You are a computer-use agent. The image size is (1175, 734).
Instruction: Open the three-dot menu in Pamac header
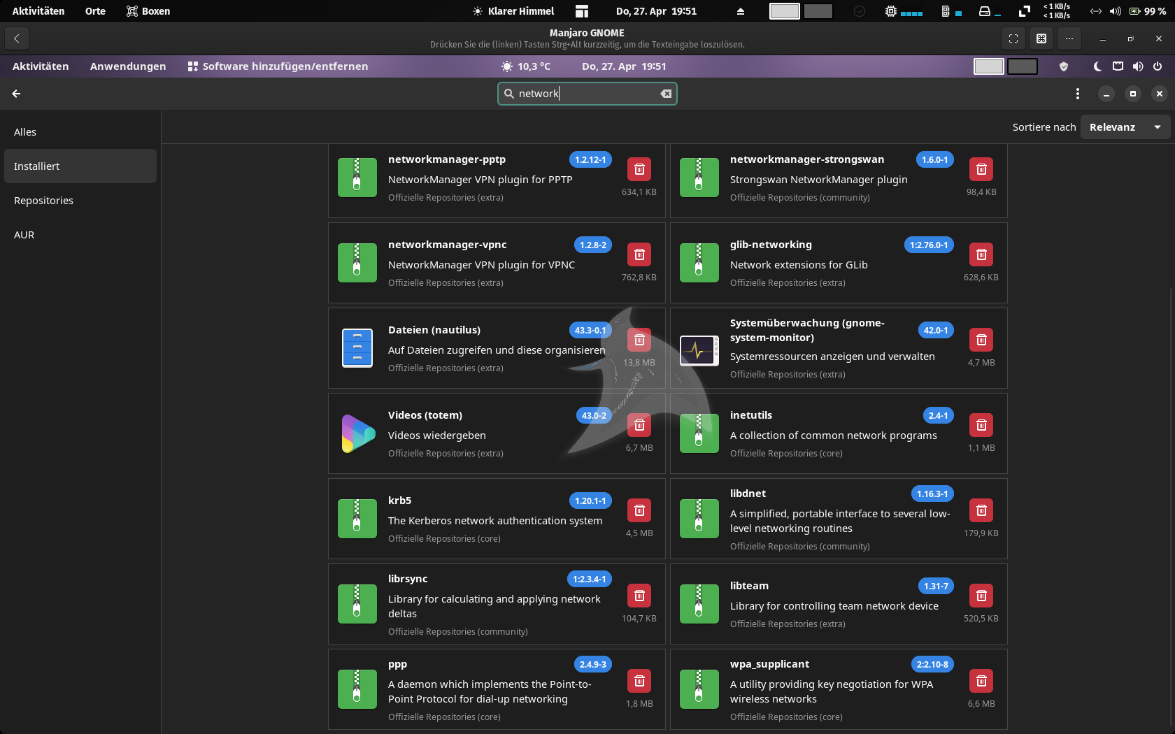[x=1077, y=94]
